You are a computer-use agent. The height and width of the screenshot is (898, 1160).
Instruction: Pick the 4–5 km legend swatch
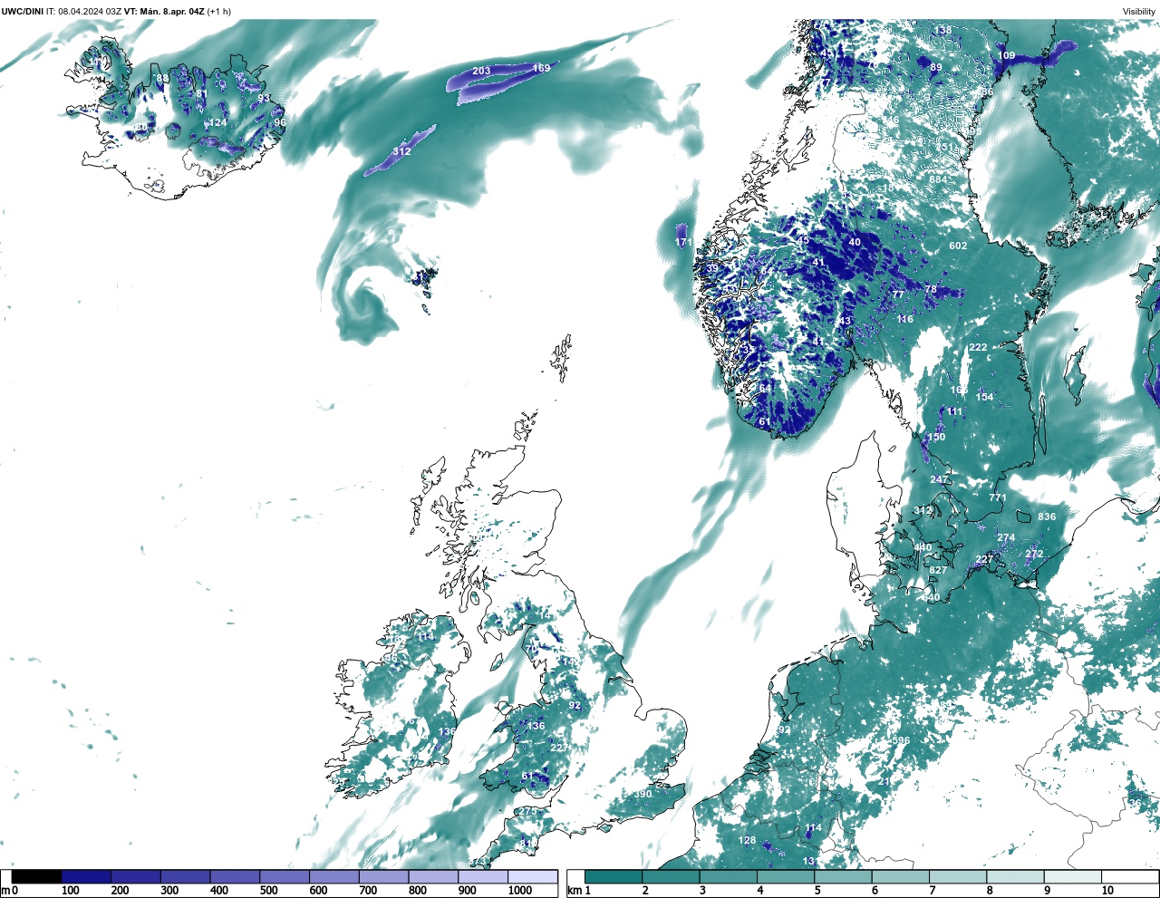tap(786, 877)
